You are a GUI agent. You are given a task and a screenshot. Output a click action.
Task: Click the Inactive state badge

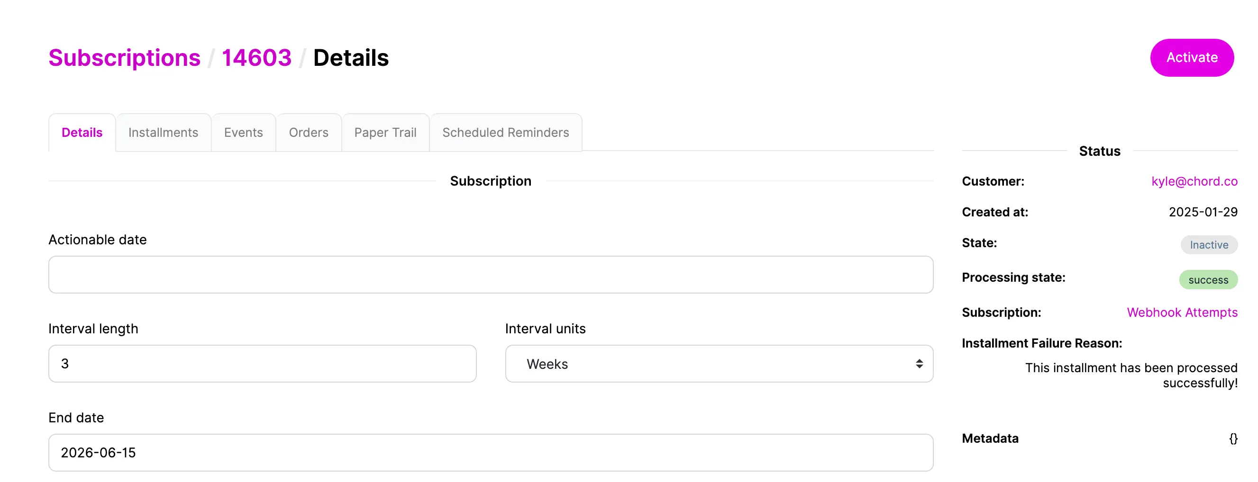(x=1209, y=245)
